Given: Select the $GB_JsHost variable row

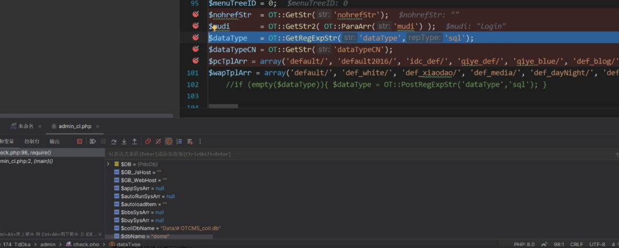Looking at the screenshot, I should tap(138, 172).
